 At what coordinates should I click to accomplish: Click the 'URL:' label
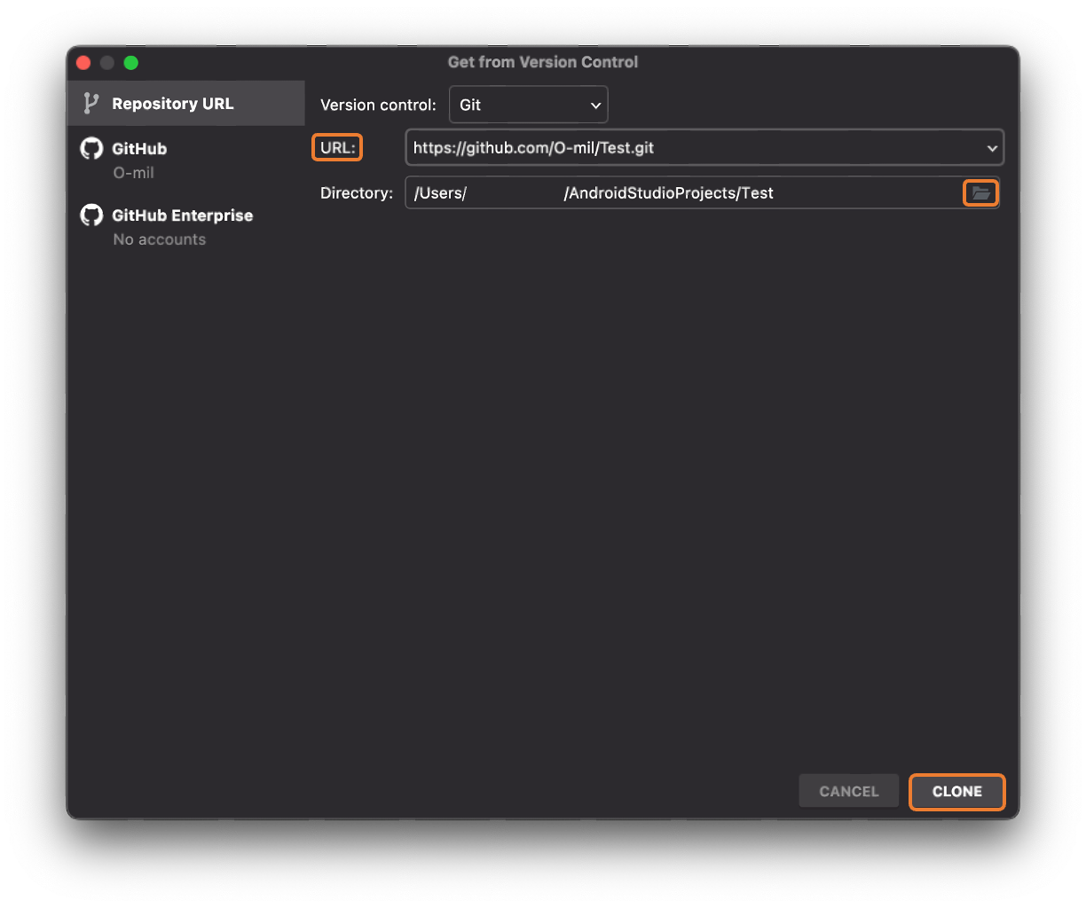pos(338,148)
